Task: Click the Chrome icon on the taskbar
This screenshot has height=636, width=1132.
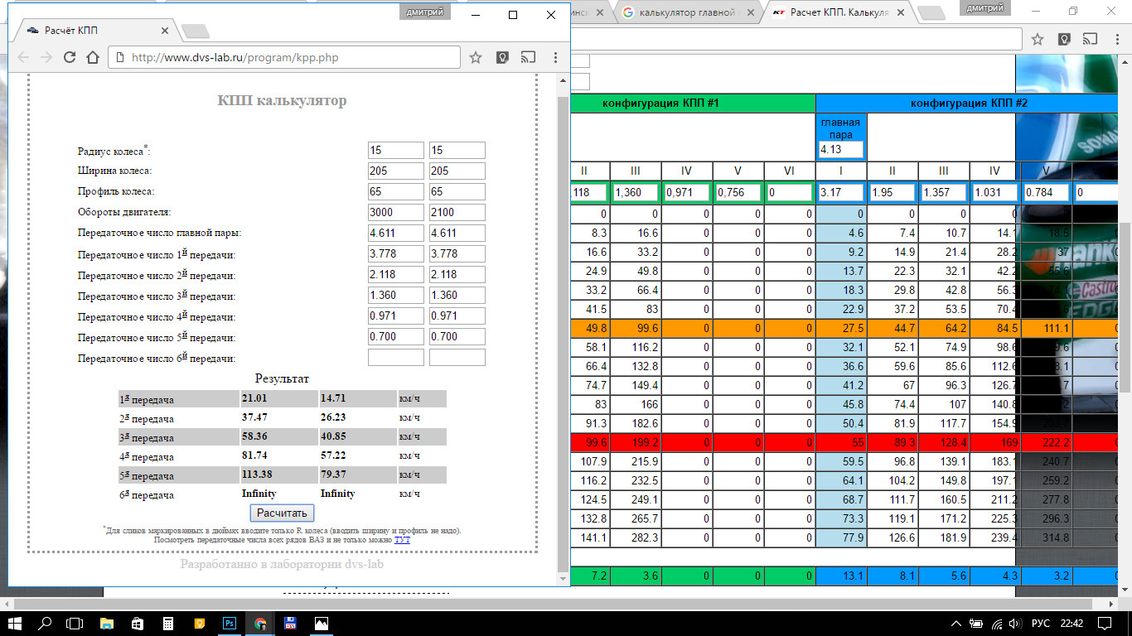Action: pos(260,624)
